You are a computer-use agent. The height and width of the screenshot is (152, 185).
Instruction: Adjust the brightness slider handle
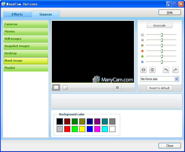[162, 35]
